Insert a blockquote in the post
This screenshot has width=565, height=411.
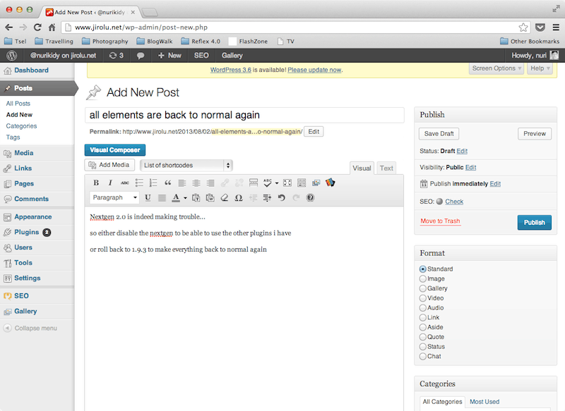pyautogui.click(x=167, y=183)
